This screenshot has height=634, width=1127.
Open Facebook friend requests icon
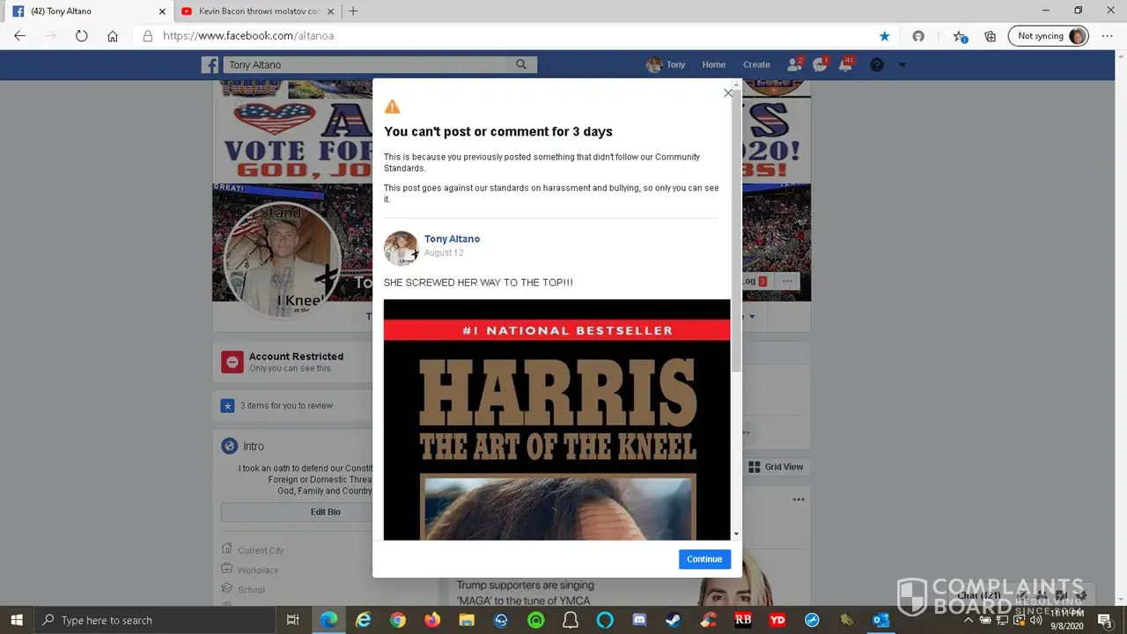click(794, 64)
